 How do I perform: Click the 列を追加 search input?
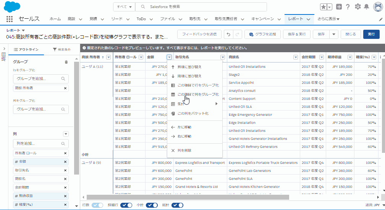click(41, 144)
